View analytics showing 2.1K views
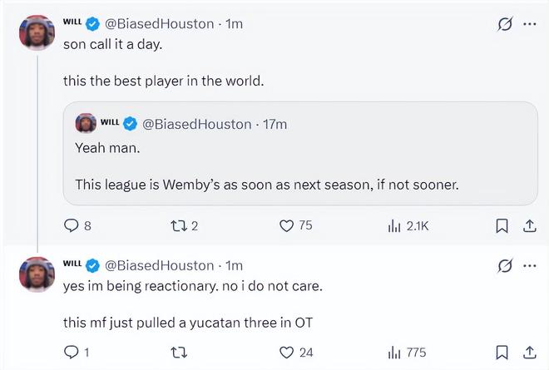This screenshot has width=549, height=370. point(408,226)
